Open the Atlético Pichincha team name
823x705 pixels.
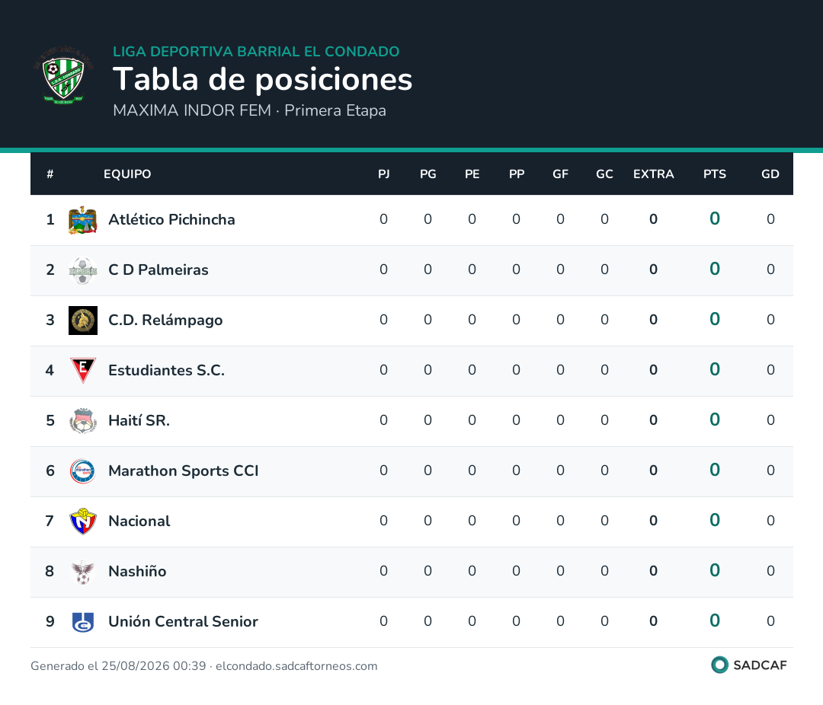coord(171,219)
